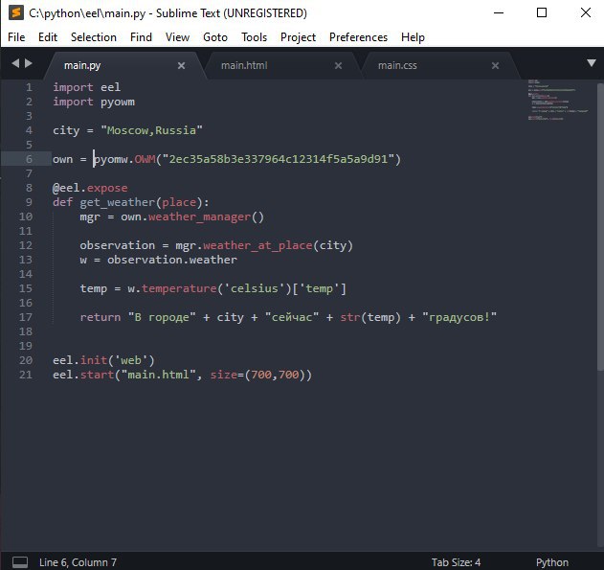Viewport: 604px width, 570px height.
Task: Click the Sublime Text logo in title bar
Action: pos(13,13)
